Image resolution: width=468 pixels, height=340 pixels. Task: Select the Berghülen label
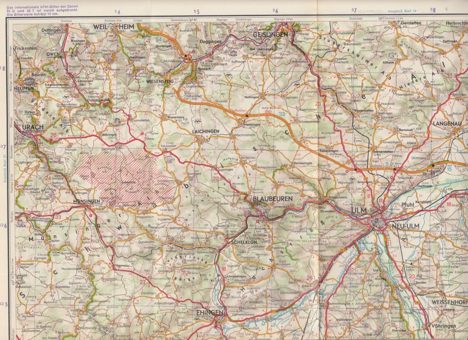click(249, 158)
